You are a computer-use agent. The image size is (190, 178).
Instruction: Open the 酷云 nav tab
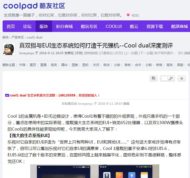(x=134, y=26)
